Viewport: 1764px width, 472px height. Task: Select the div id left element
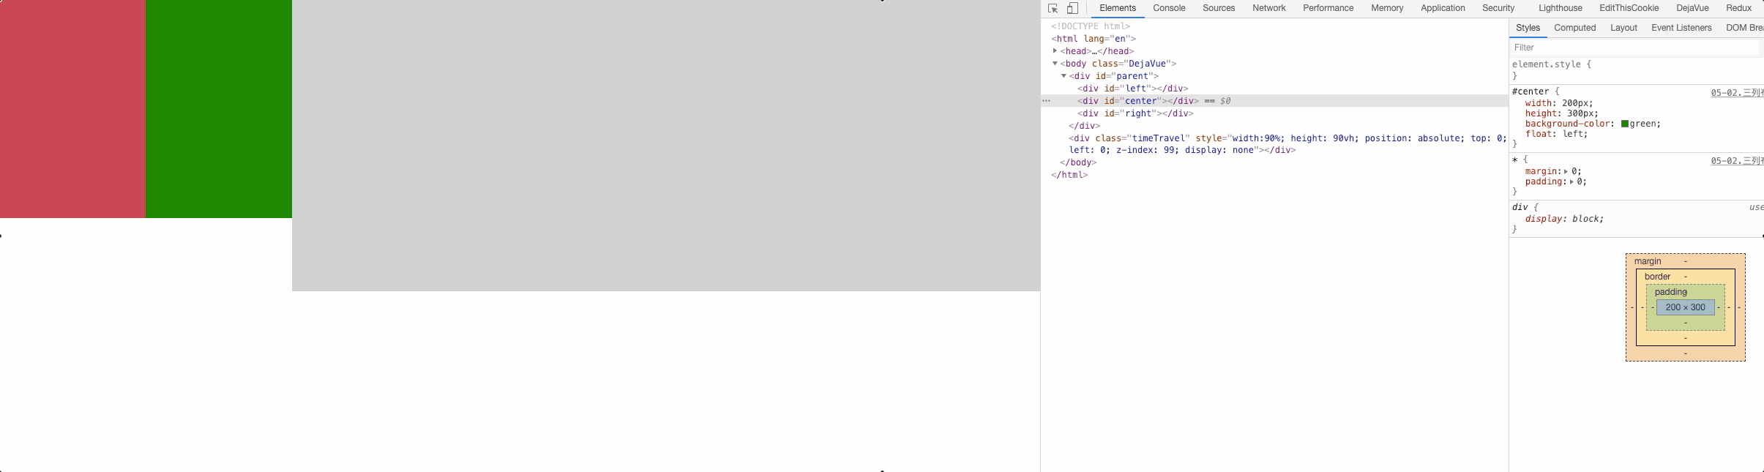pos(1132,89)
